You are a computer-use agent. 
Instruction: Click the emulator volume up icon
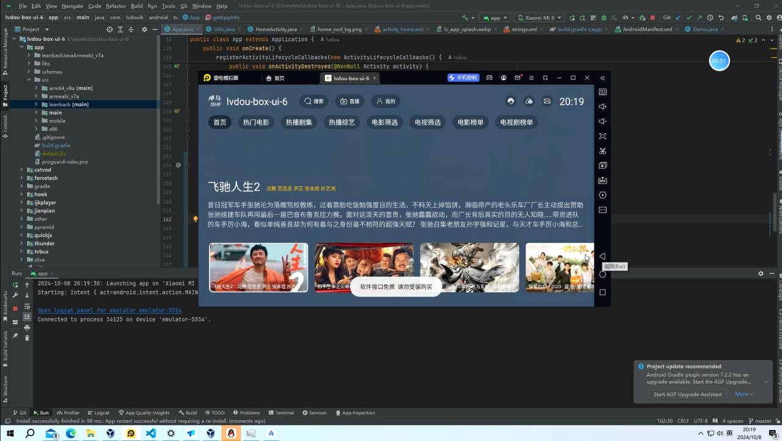[x=602, y=107]
